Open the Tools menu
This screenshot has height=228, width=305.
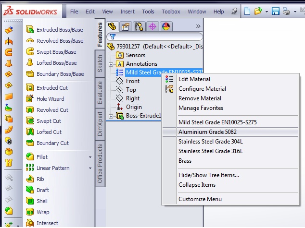(x=148, y=12)
